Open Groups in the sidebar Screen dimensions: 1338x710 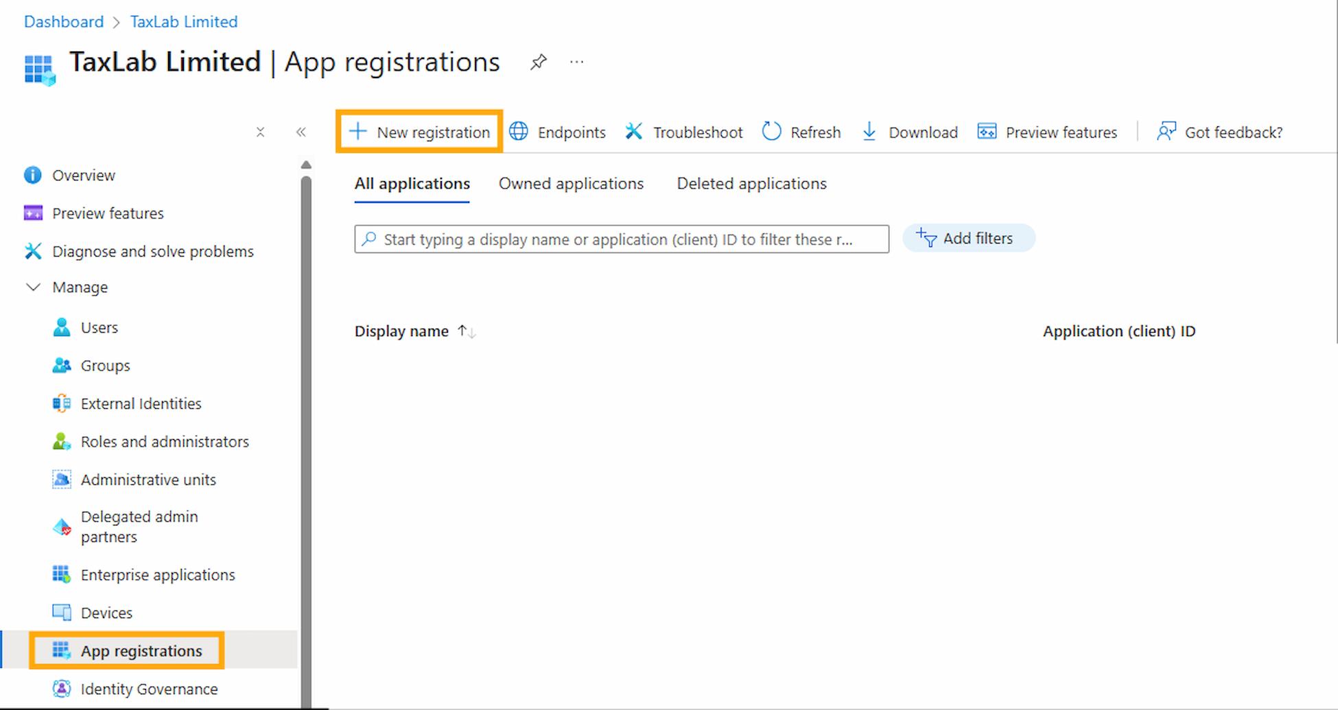(105, 366)
